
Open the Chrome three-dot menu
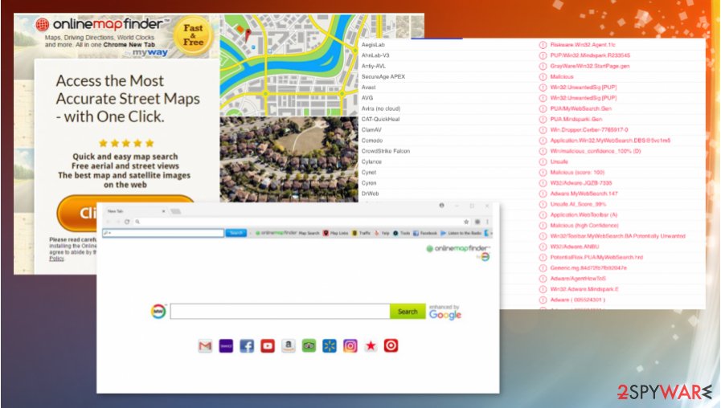(487, 222)
